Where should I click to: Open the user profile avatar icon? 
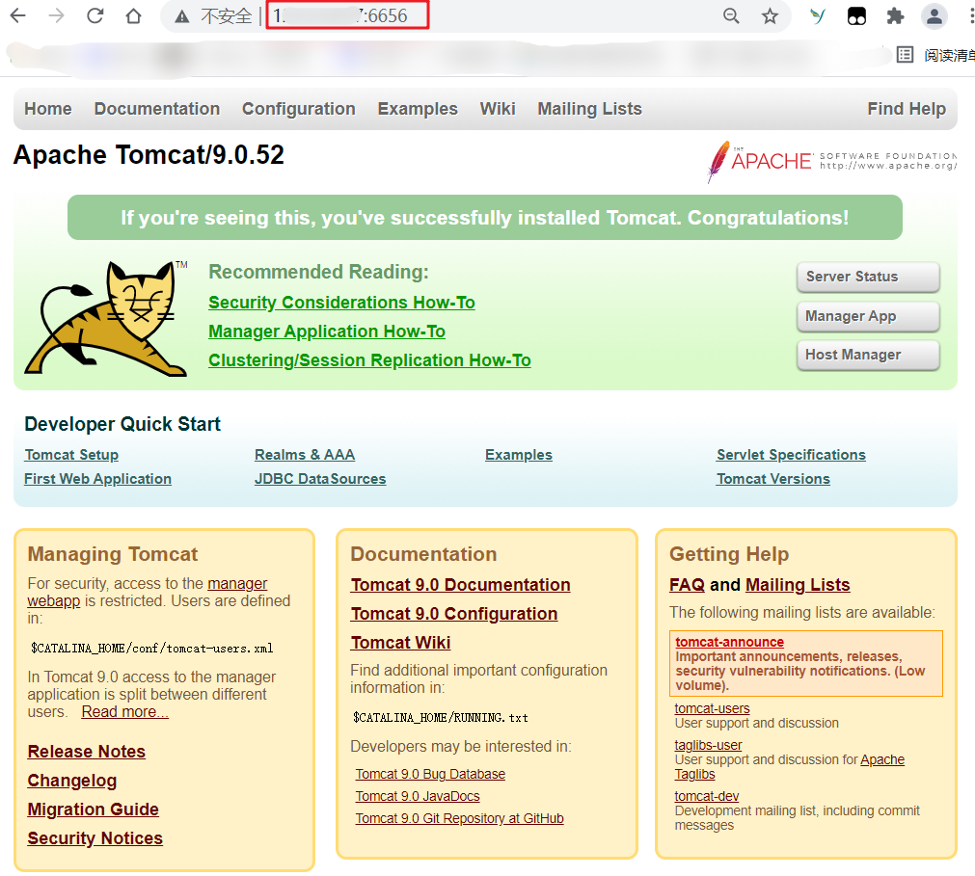pos(934,15)
